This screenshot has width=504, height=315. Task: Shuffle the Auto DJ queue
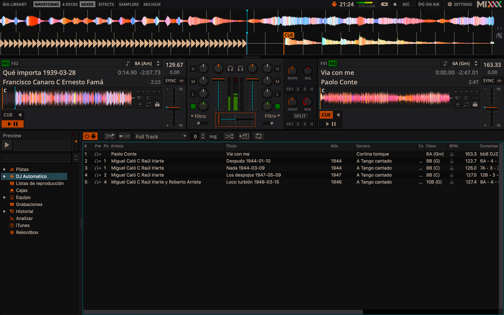[229, 136]
